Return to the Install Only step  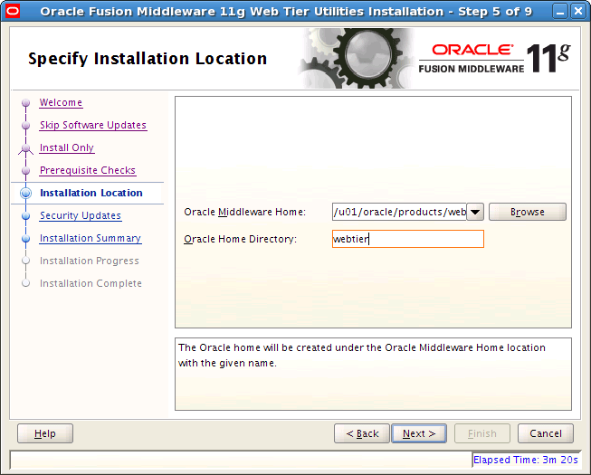[x=67, y=147]
